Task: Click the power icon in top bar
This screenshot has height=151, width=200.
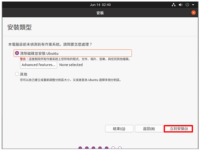Action: 187,5
